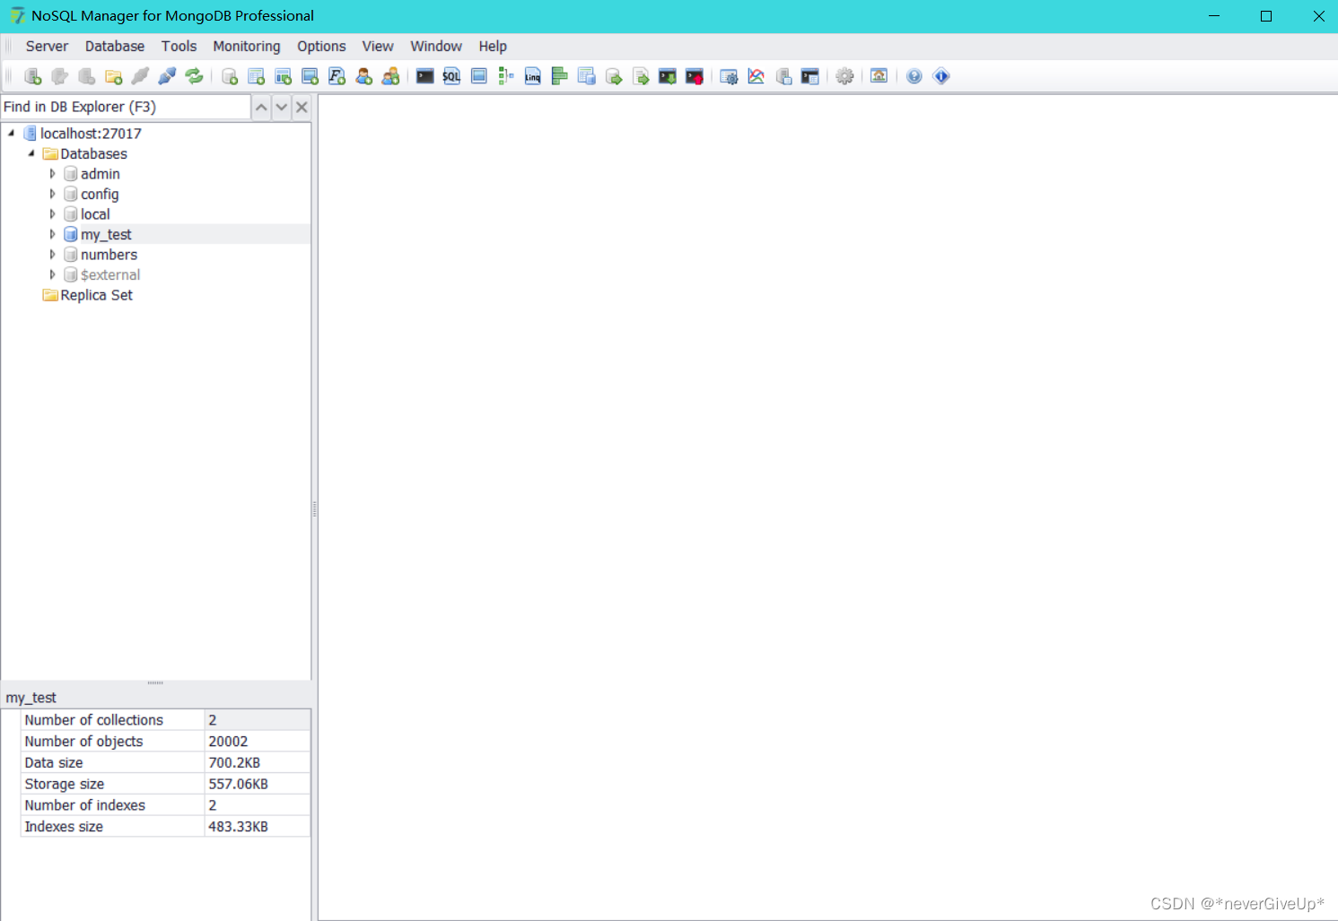Select the local database
This screenshot has height=921, width=1338.
point(95,214)
